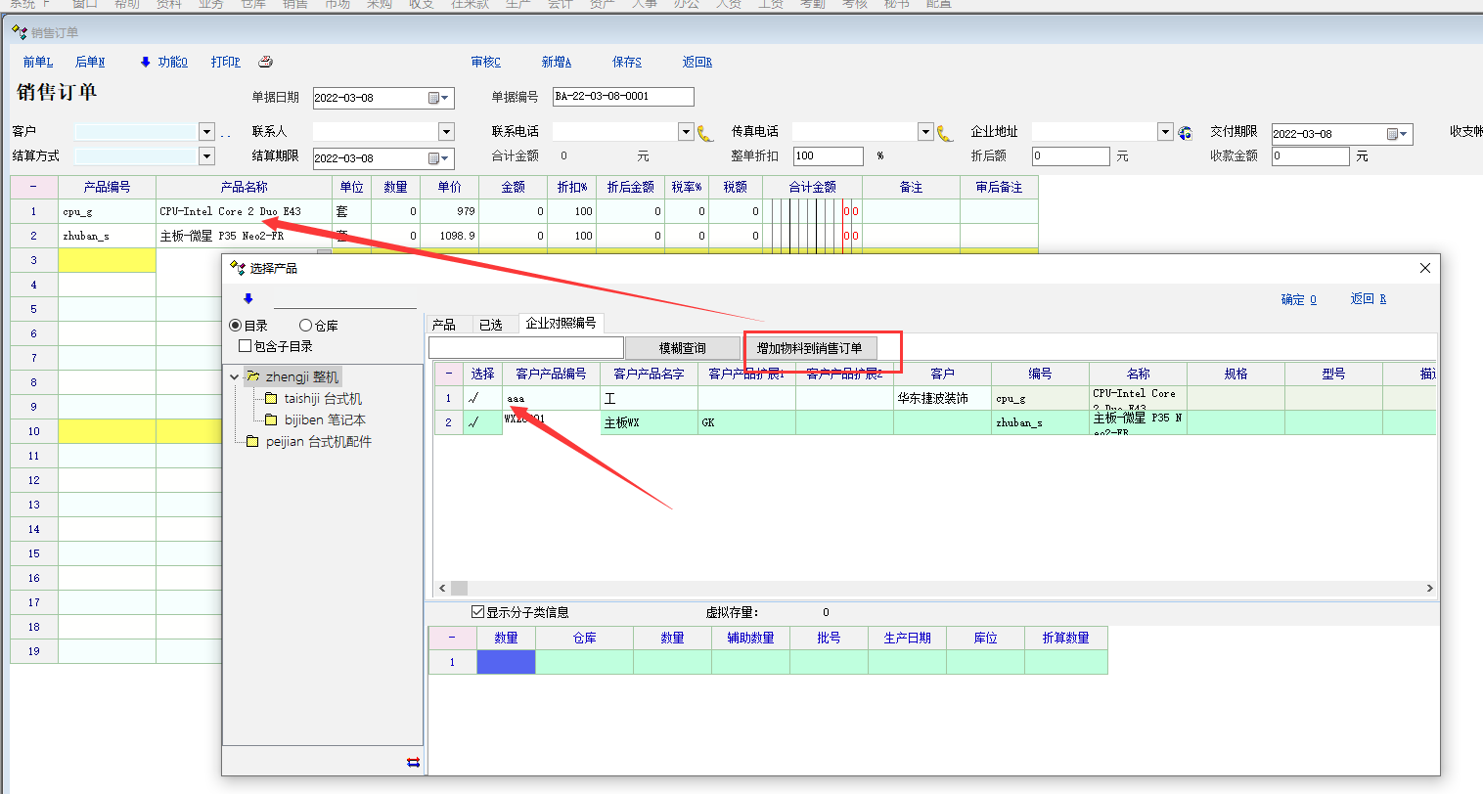Switch to the 已选 tab

(x=490, y=325)
